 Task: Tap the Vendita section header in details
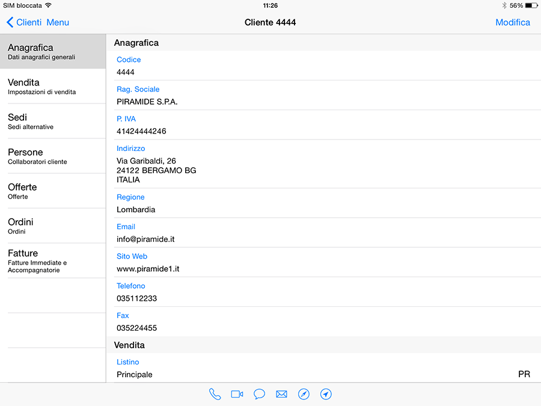tap(129, 345)
